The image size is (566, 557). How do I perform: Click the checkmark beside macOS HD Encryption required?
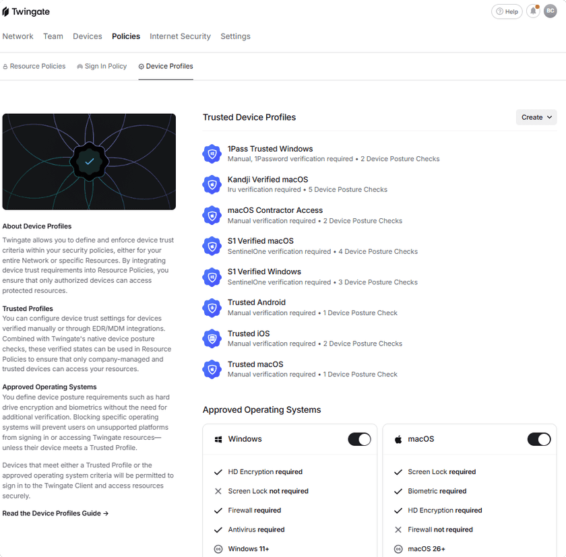tap(398, 511)
